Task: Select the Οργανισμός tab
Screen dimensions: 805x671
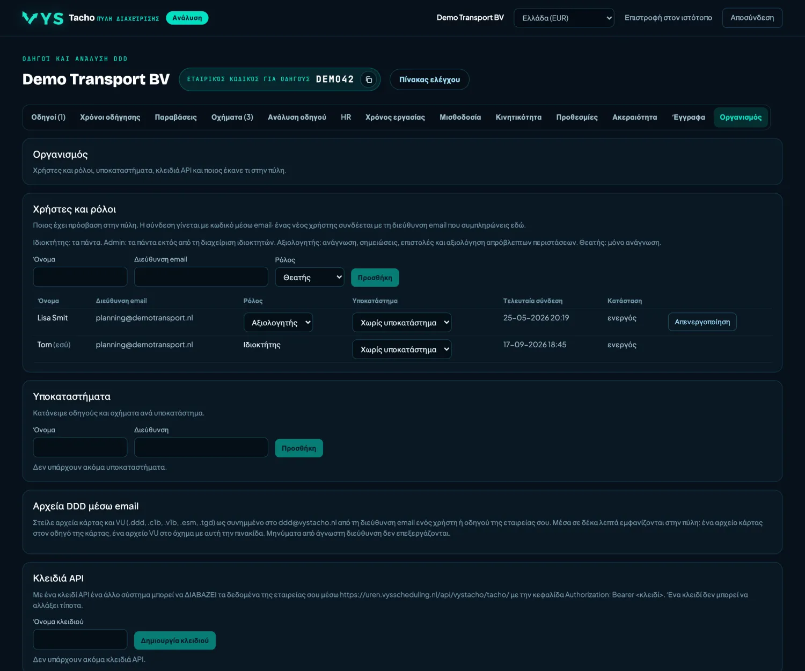Action: (x=741, y=117)
